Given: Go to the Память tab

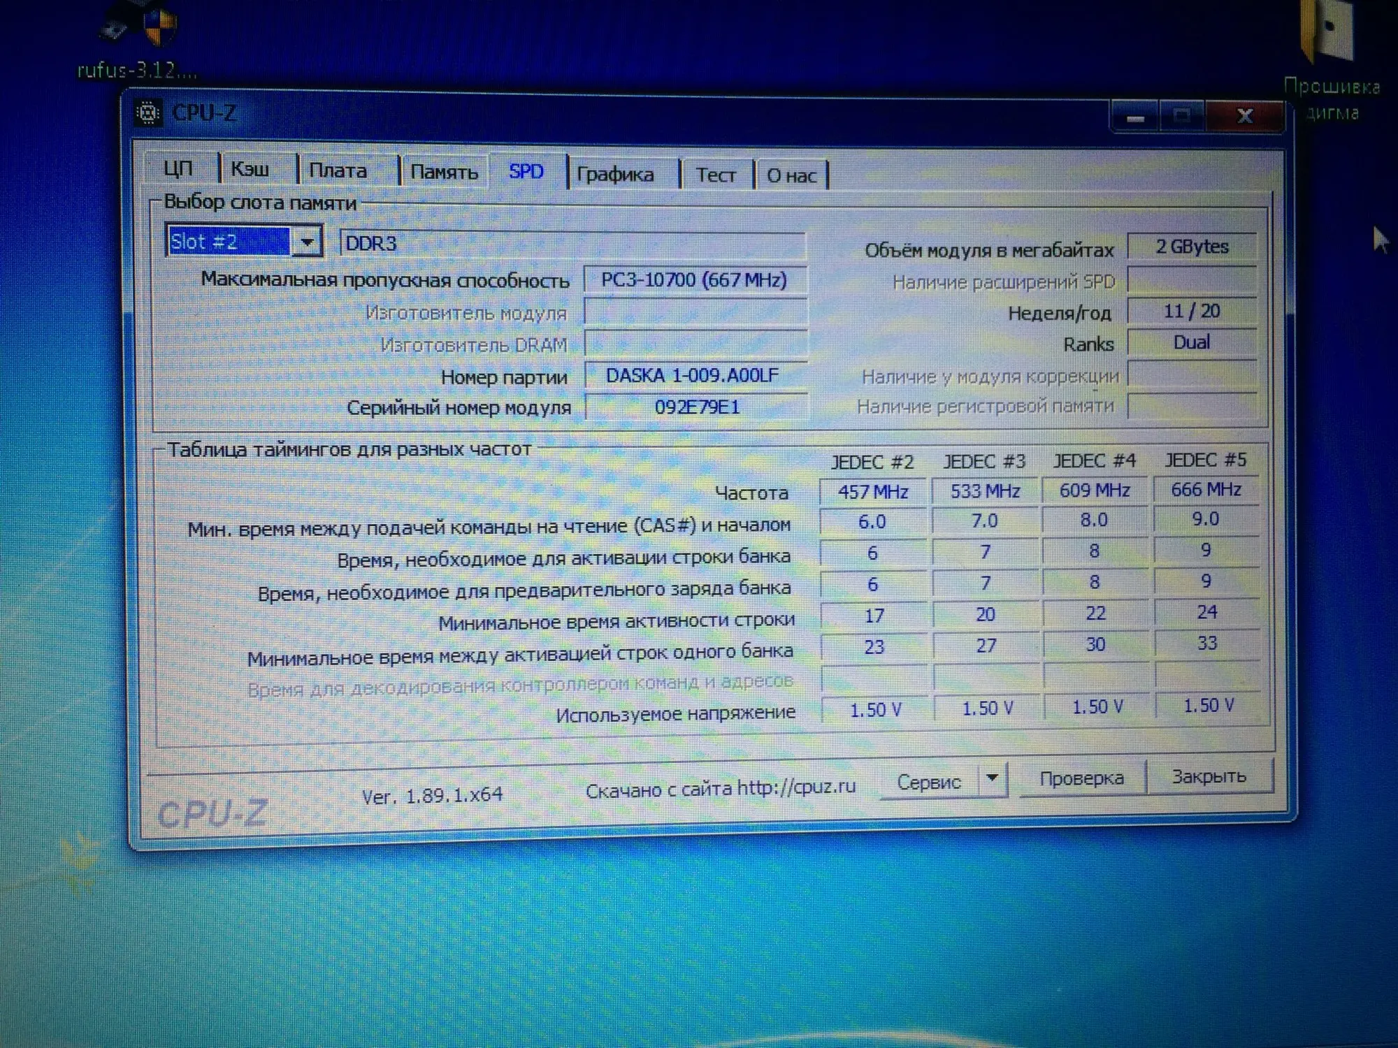Looking at the screenshot, I should tap(444, 172).
